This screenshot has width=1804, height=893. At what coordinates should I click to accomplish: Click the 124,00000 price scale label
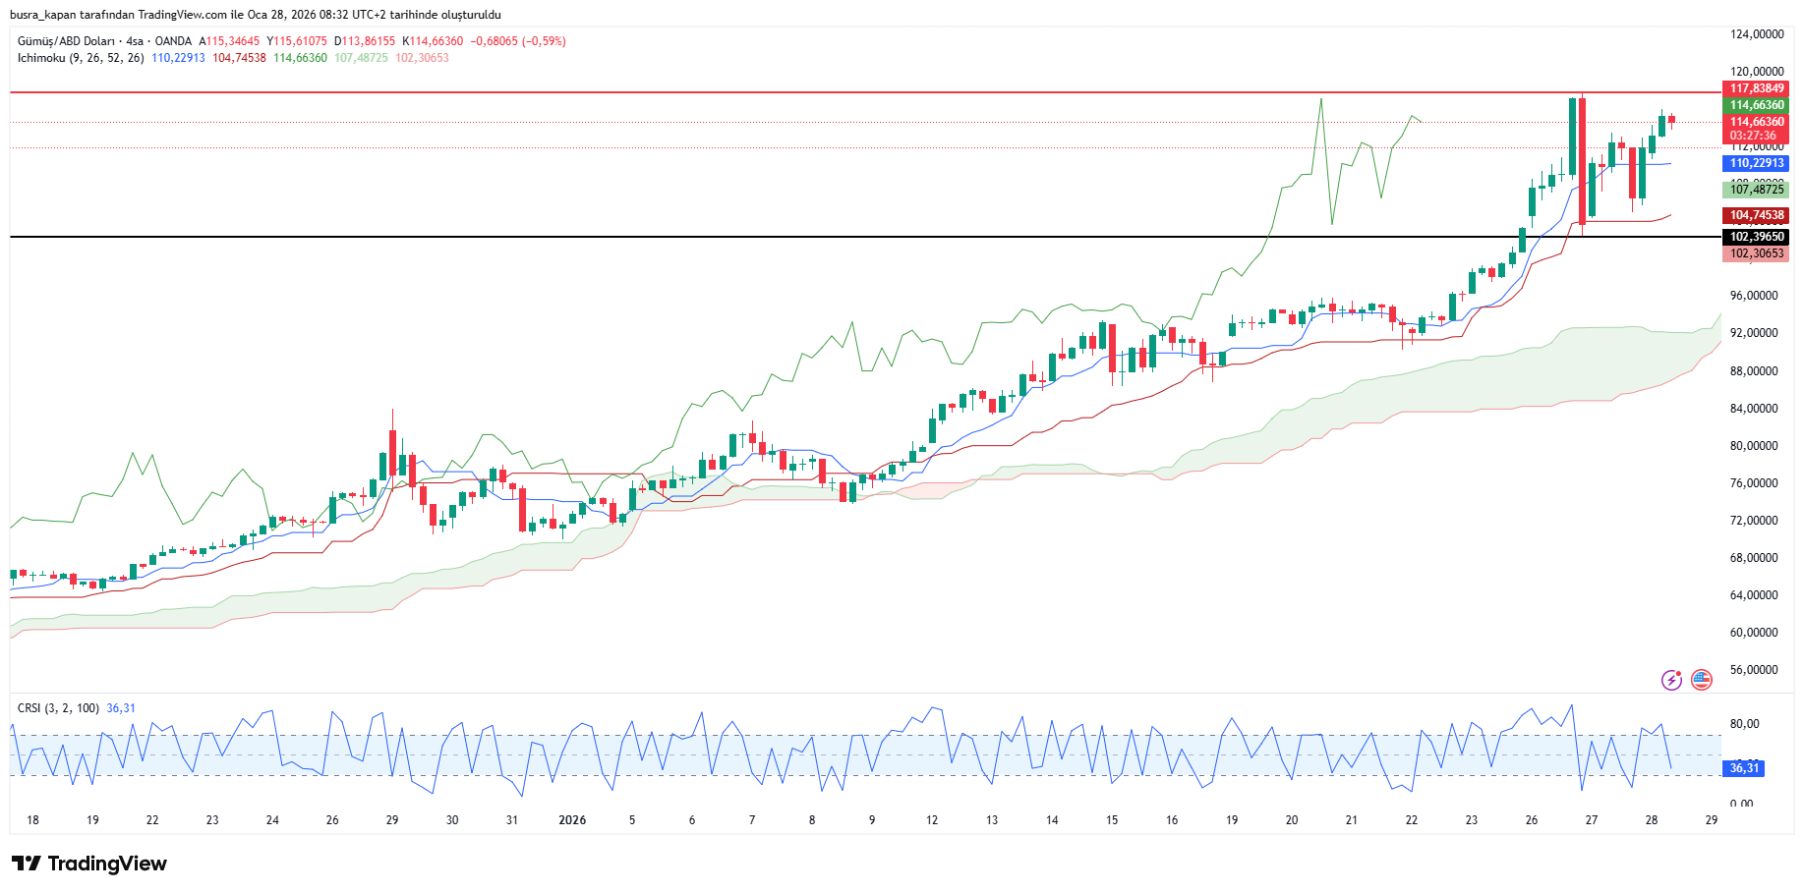[x=1756, y=34]
